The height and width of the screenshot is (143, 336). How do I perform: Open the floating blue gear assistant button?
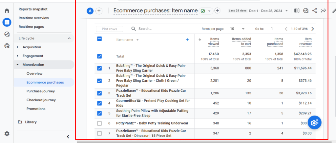pos(315,122)
